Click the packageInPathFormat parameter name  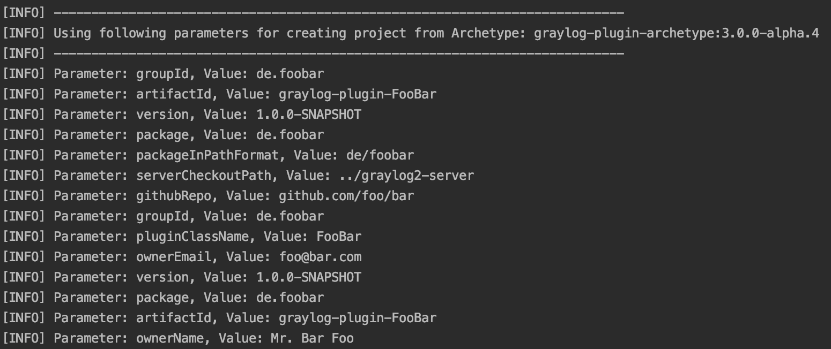tap(207, 155)
